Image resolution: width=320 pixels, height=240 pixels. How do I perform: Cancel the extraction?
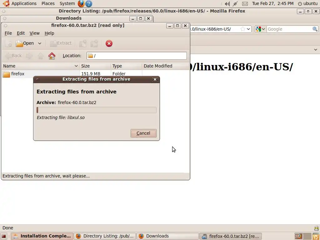[x=143, y=133]
